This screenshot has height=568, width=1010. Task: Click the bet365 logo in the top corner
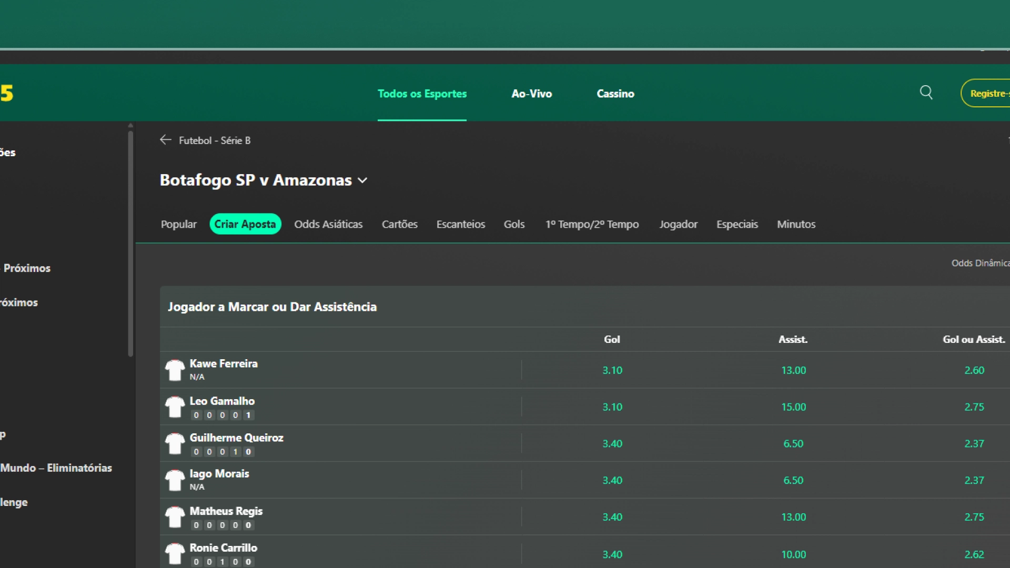point(7,93)
